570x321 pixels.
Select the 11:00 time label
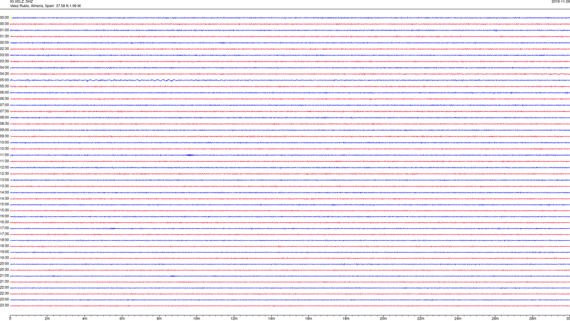coord(4,155)
